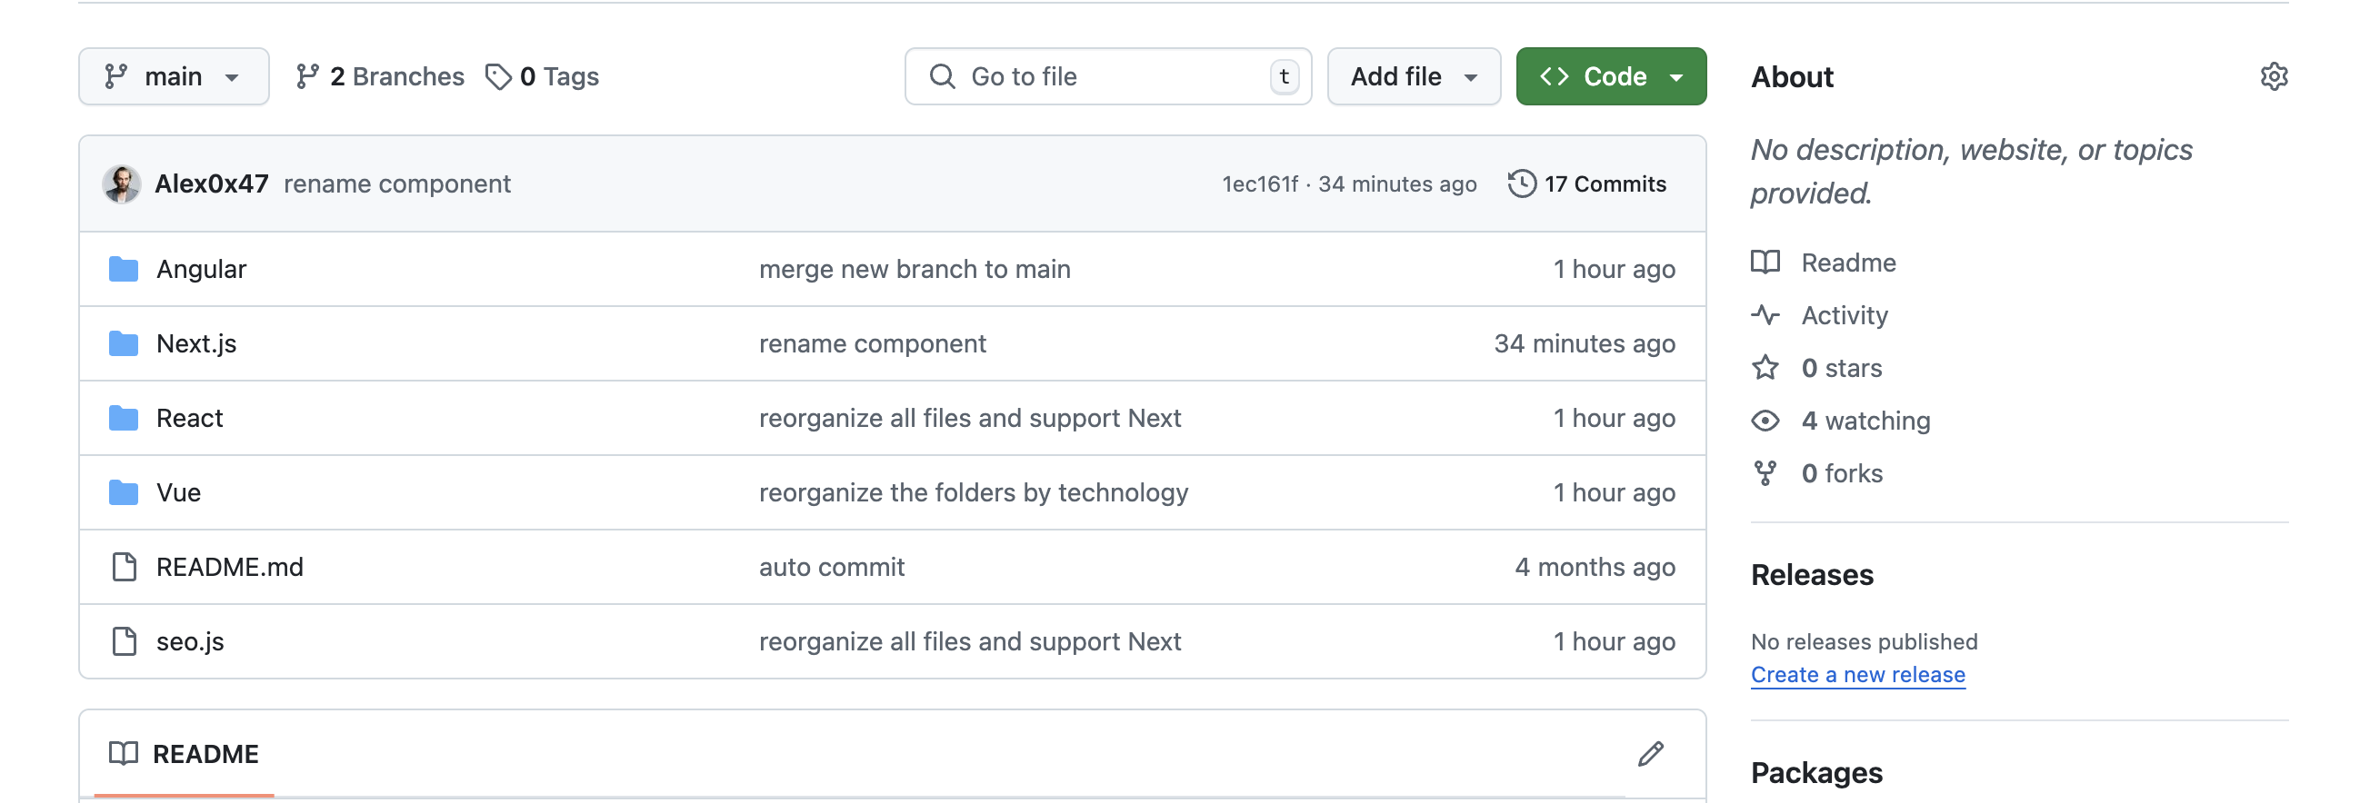Click the eye watching icon
The height and width of the screenshot is (803, 2360).
coord(1765,421)
